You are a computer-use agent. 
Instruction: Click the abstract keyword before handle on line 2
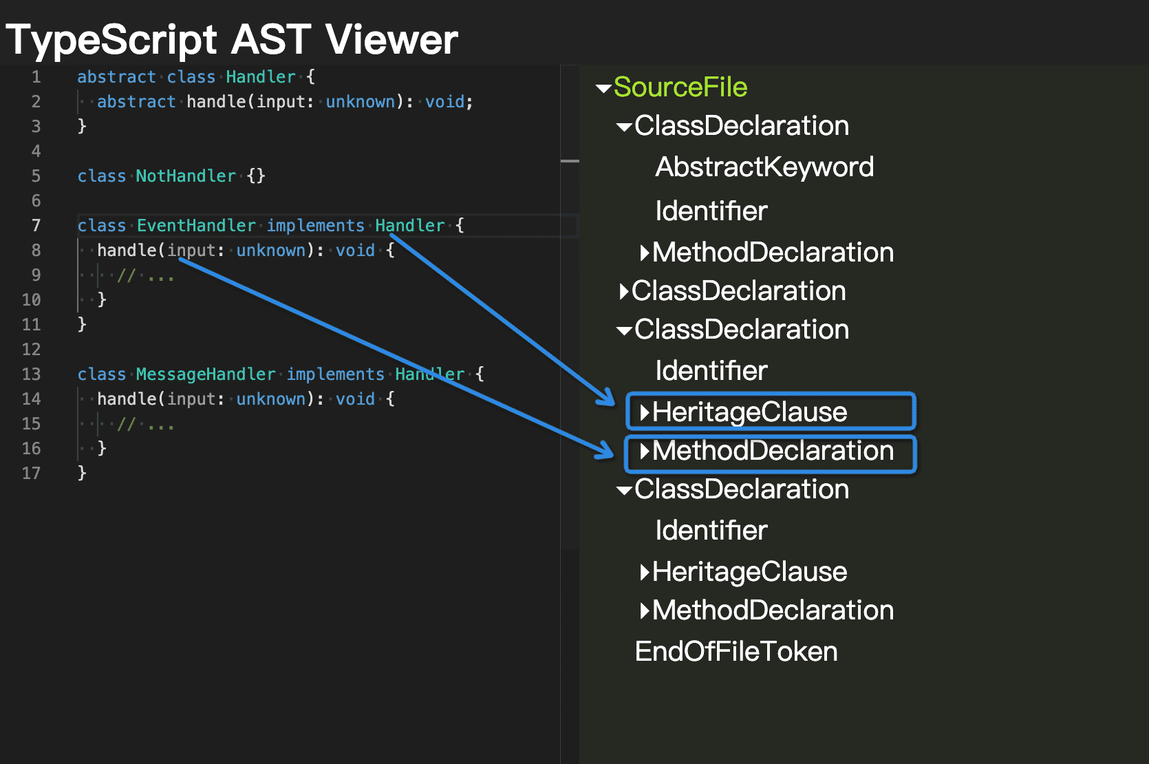(x=136, y=102)
